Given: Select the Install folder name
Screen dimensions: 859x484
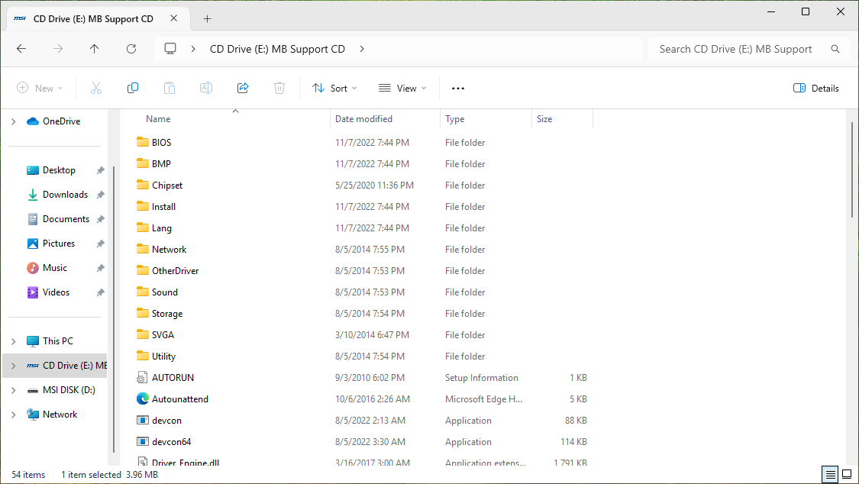Looking at the screenshot, I should (x=164, y=206).
